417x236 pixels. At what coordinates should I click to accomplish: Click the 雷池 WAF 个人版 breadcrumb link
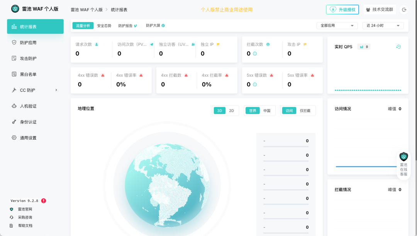pyautogui.click(x=87, y=10)
